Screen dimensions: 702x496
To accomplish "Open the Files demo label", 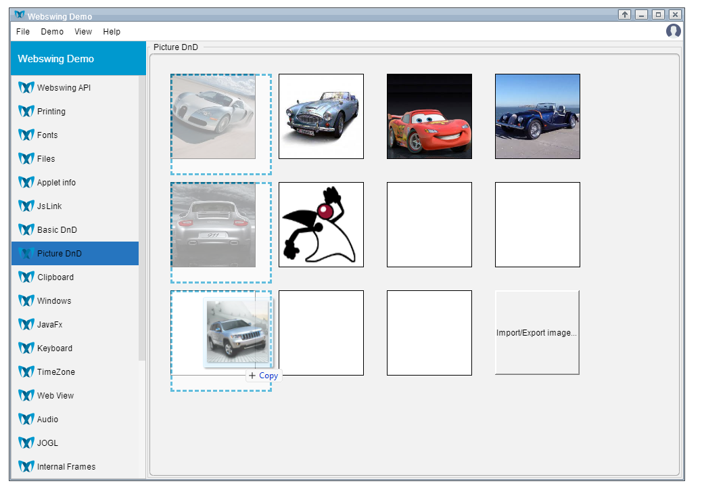I will click(x=46, y=159).
